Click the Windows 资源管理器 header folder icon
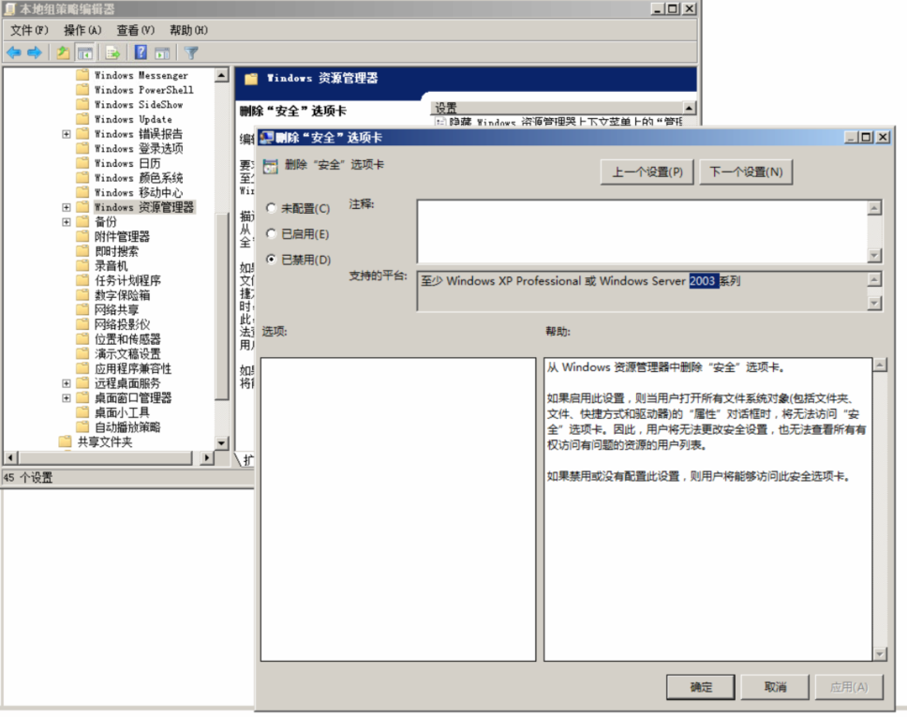This screenshot has width=907, height=717. 251,79
